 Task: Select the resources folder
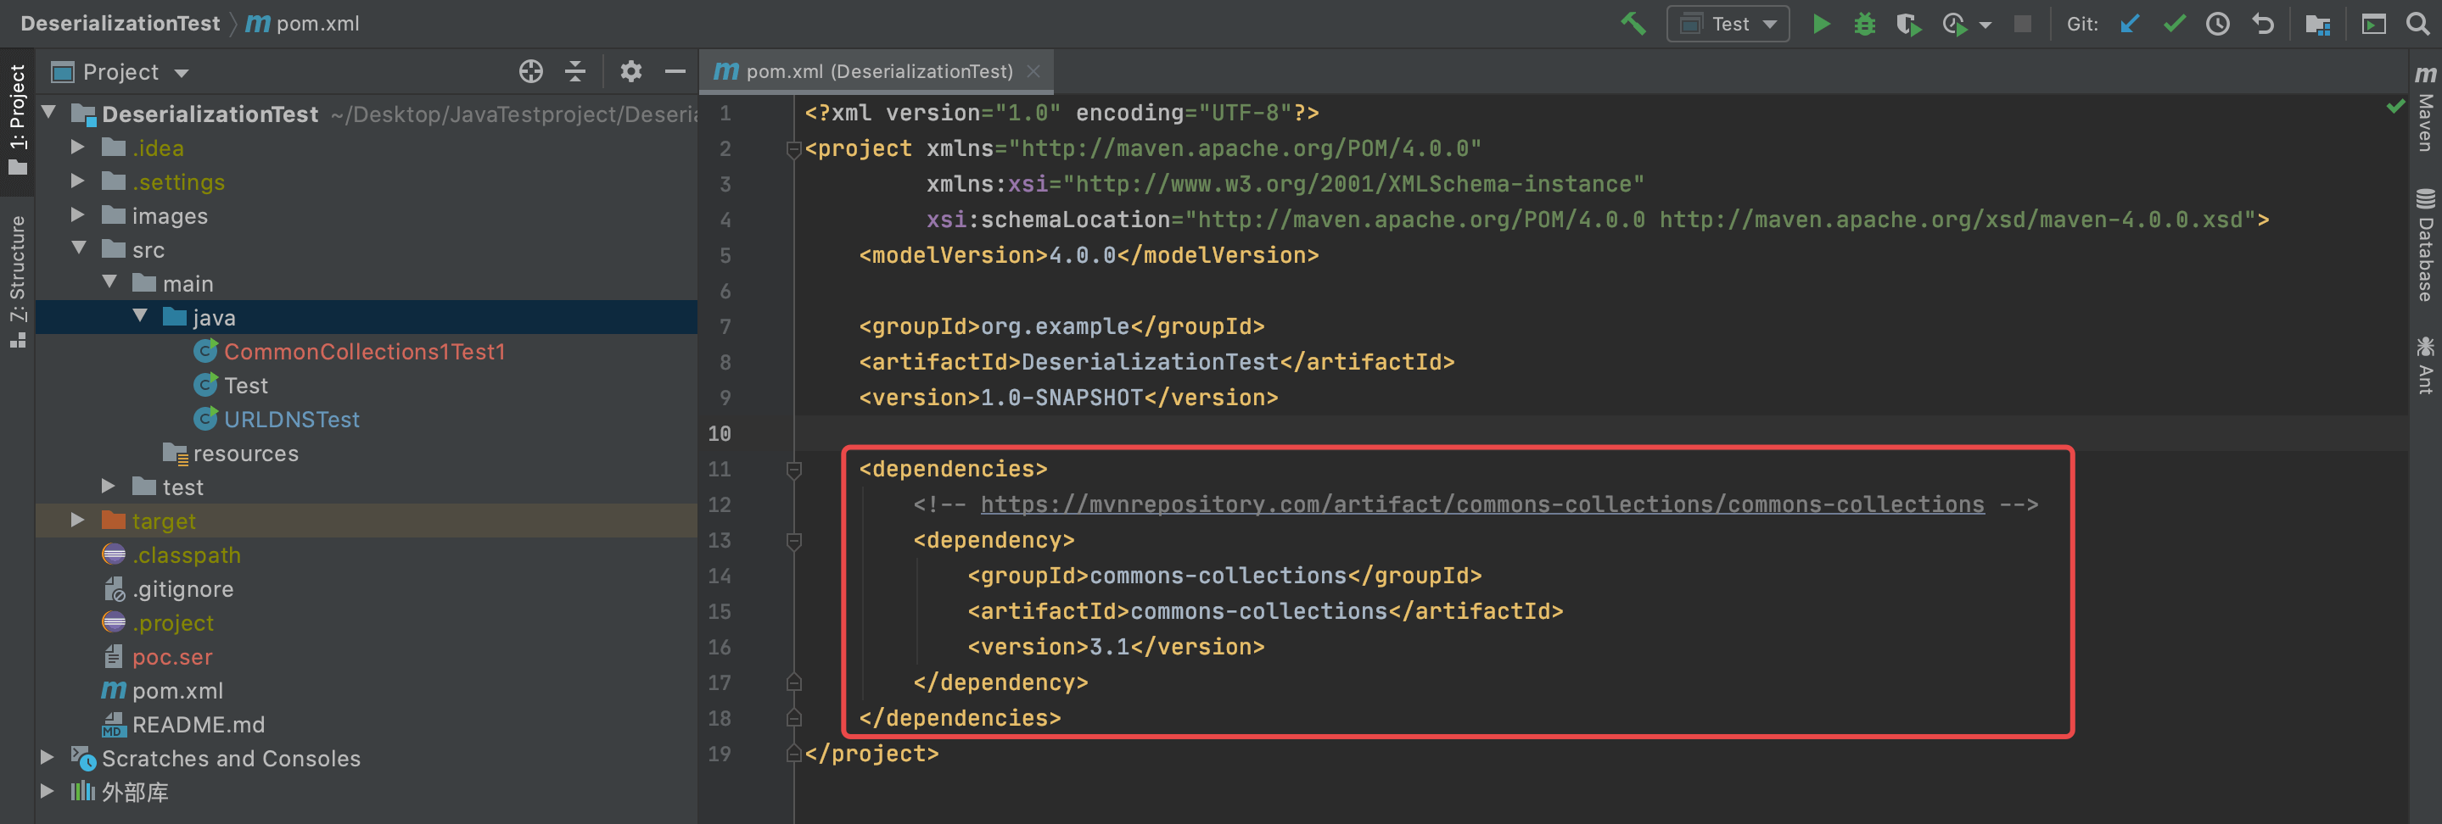click(x=244, y=454)
